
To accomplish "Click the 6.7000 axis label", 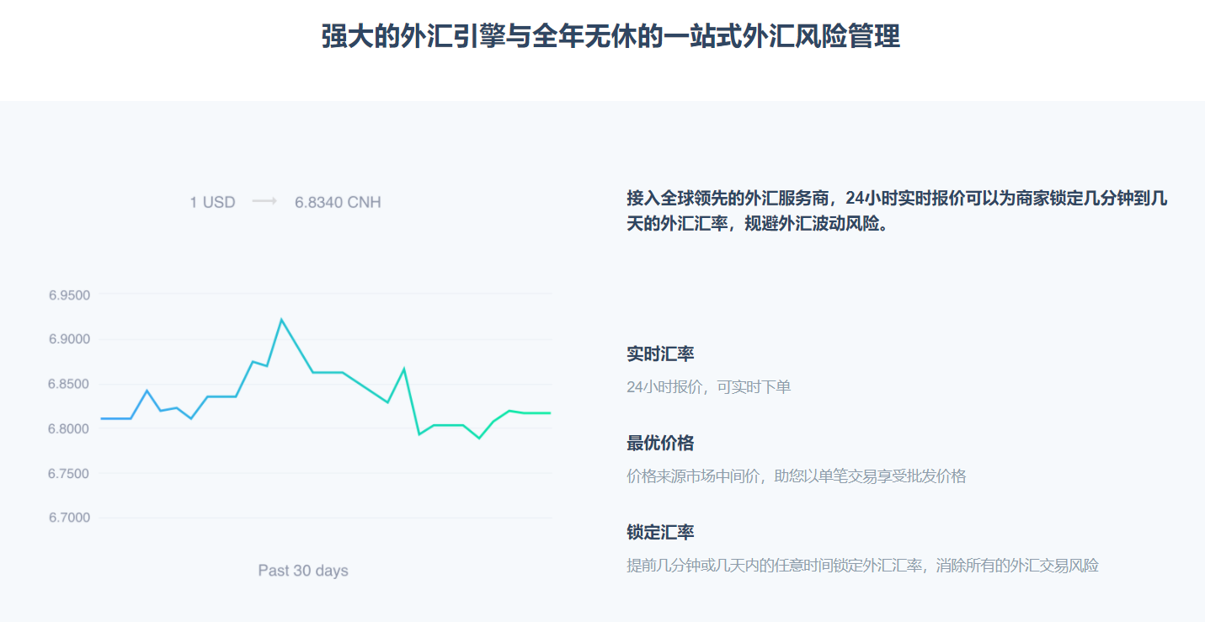I will tap(69, 518).
